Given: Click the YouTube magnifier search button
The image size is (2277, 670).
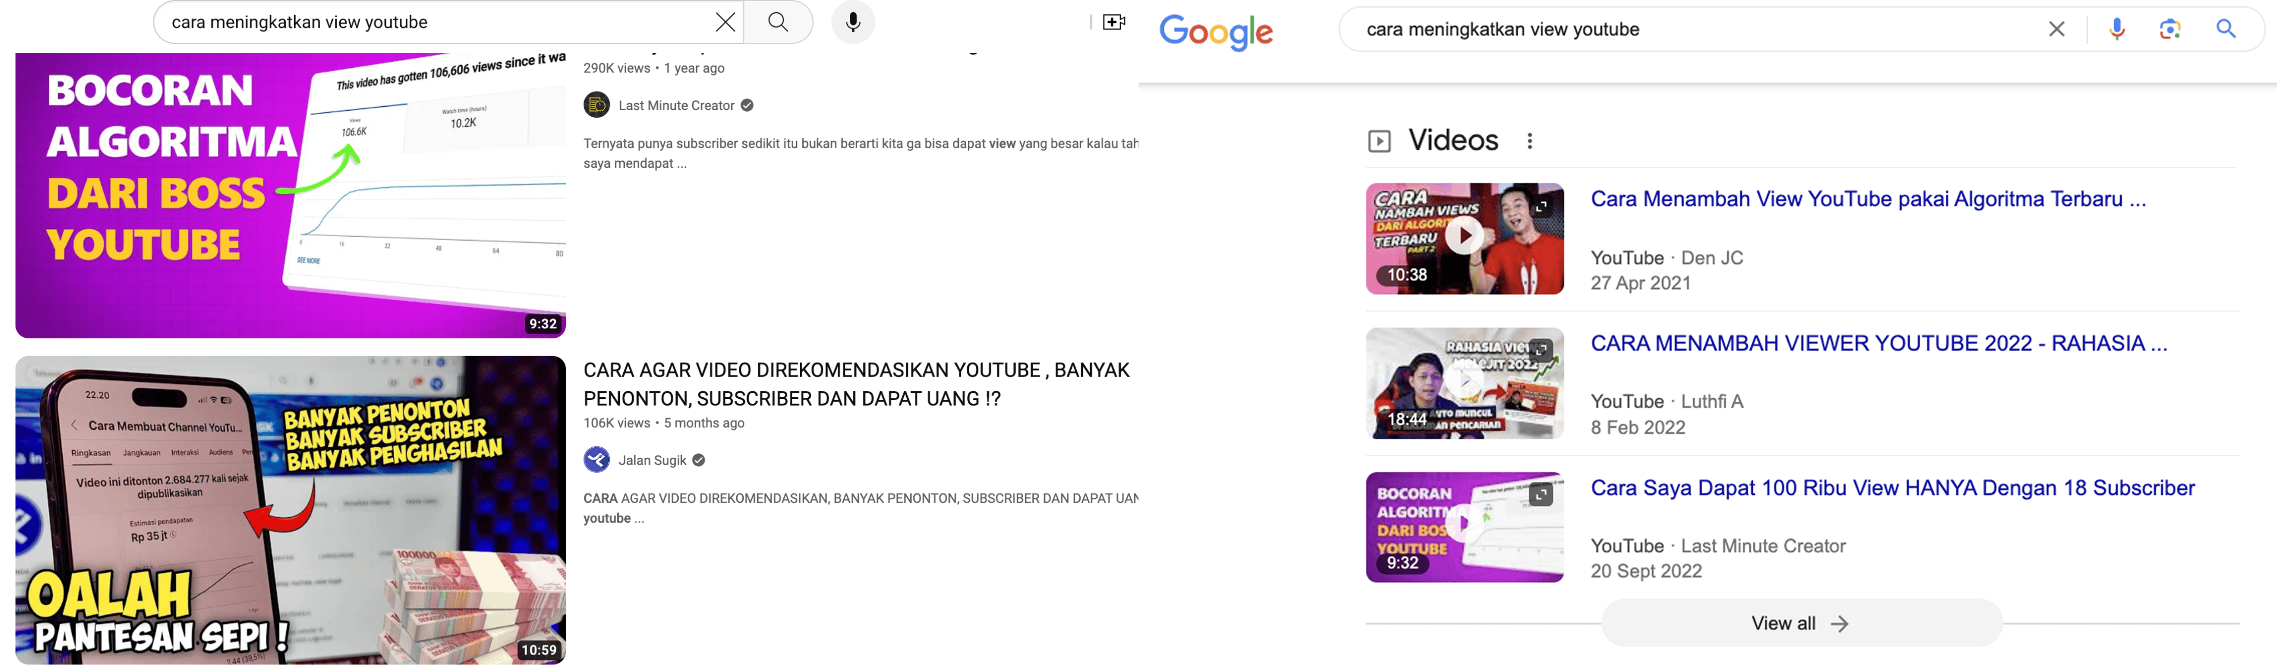Looking at the screenshot, I should pos(778,22).
